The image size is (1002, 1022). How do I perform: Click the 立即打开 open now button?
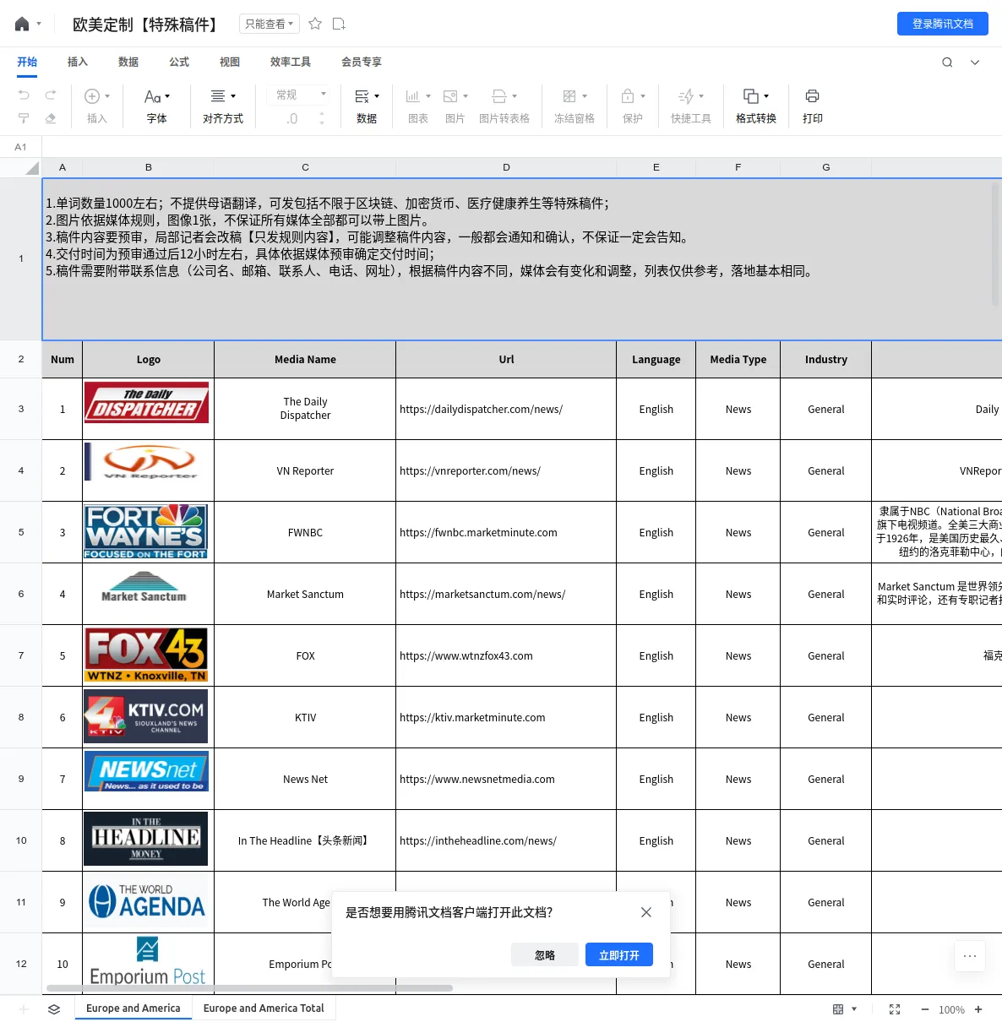[619, 954]
